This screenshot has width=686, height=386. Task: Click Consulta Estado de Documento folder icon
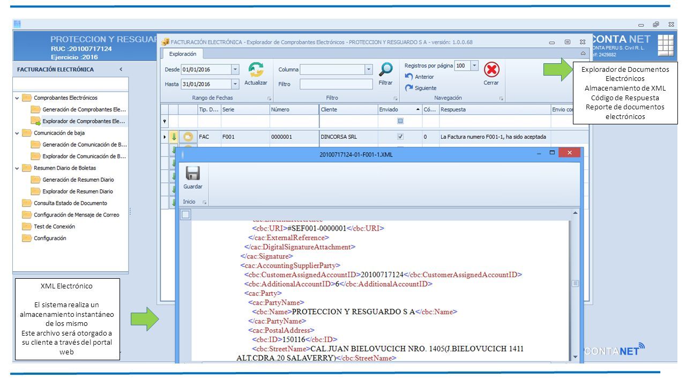pos(26,203)
